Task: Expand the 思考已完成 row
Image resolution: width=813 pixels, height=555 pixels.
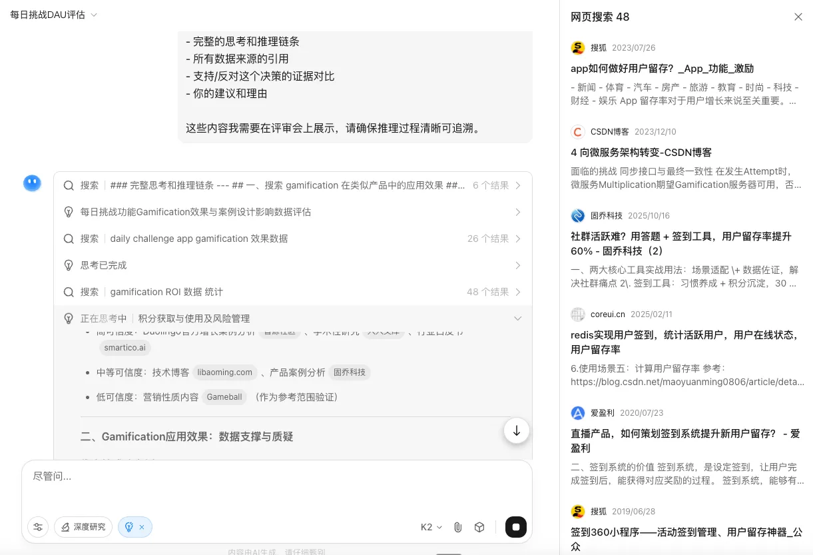Action: [x=293, y=265]
